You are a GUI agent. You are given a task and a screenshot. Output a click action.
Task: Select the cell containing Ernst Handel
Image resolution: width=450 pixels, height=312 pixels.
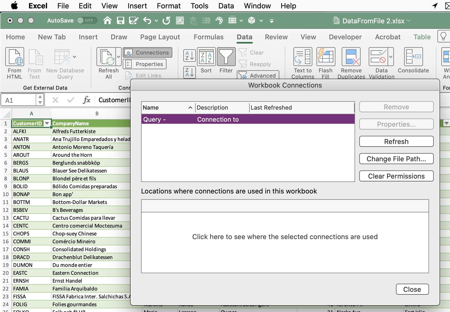91,281
